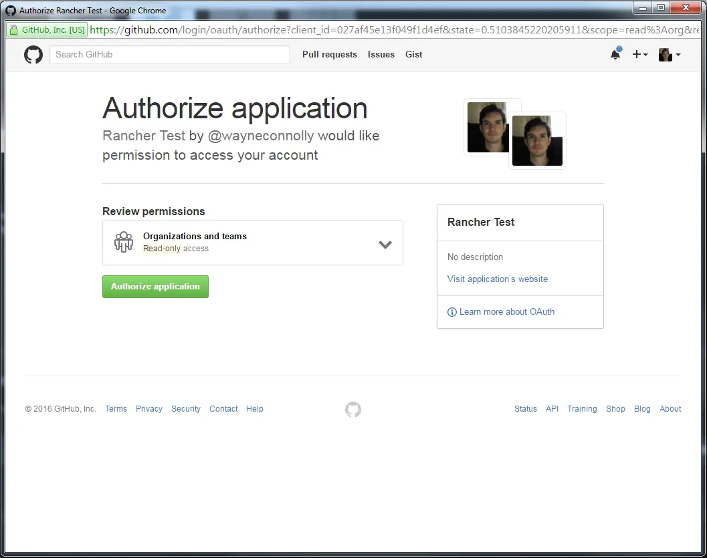Open the plus create-new menu
The height and width of the screenshot is (558, 707).
[x=640, y=55]
